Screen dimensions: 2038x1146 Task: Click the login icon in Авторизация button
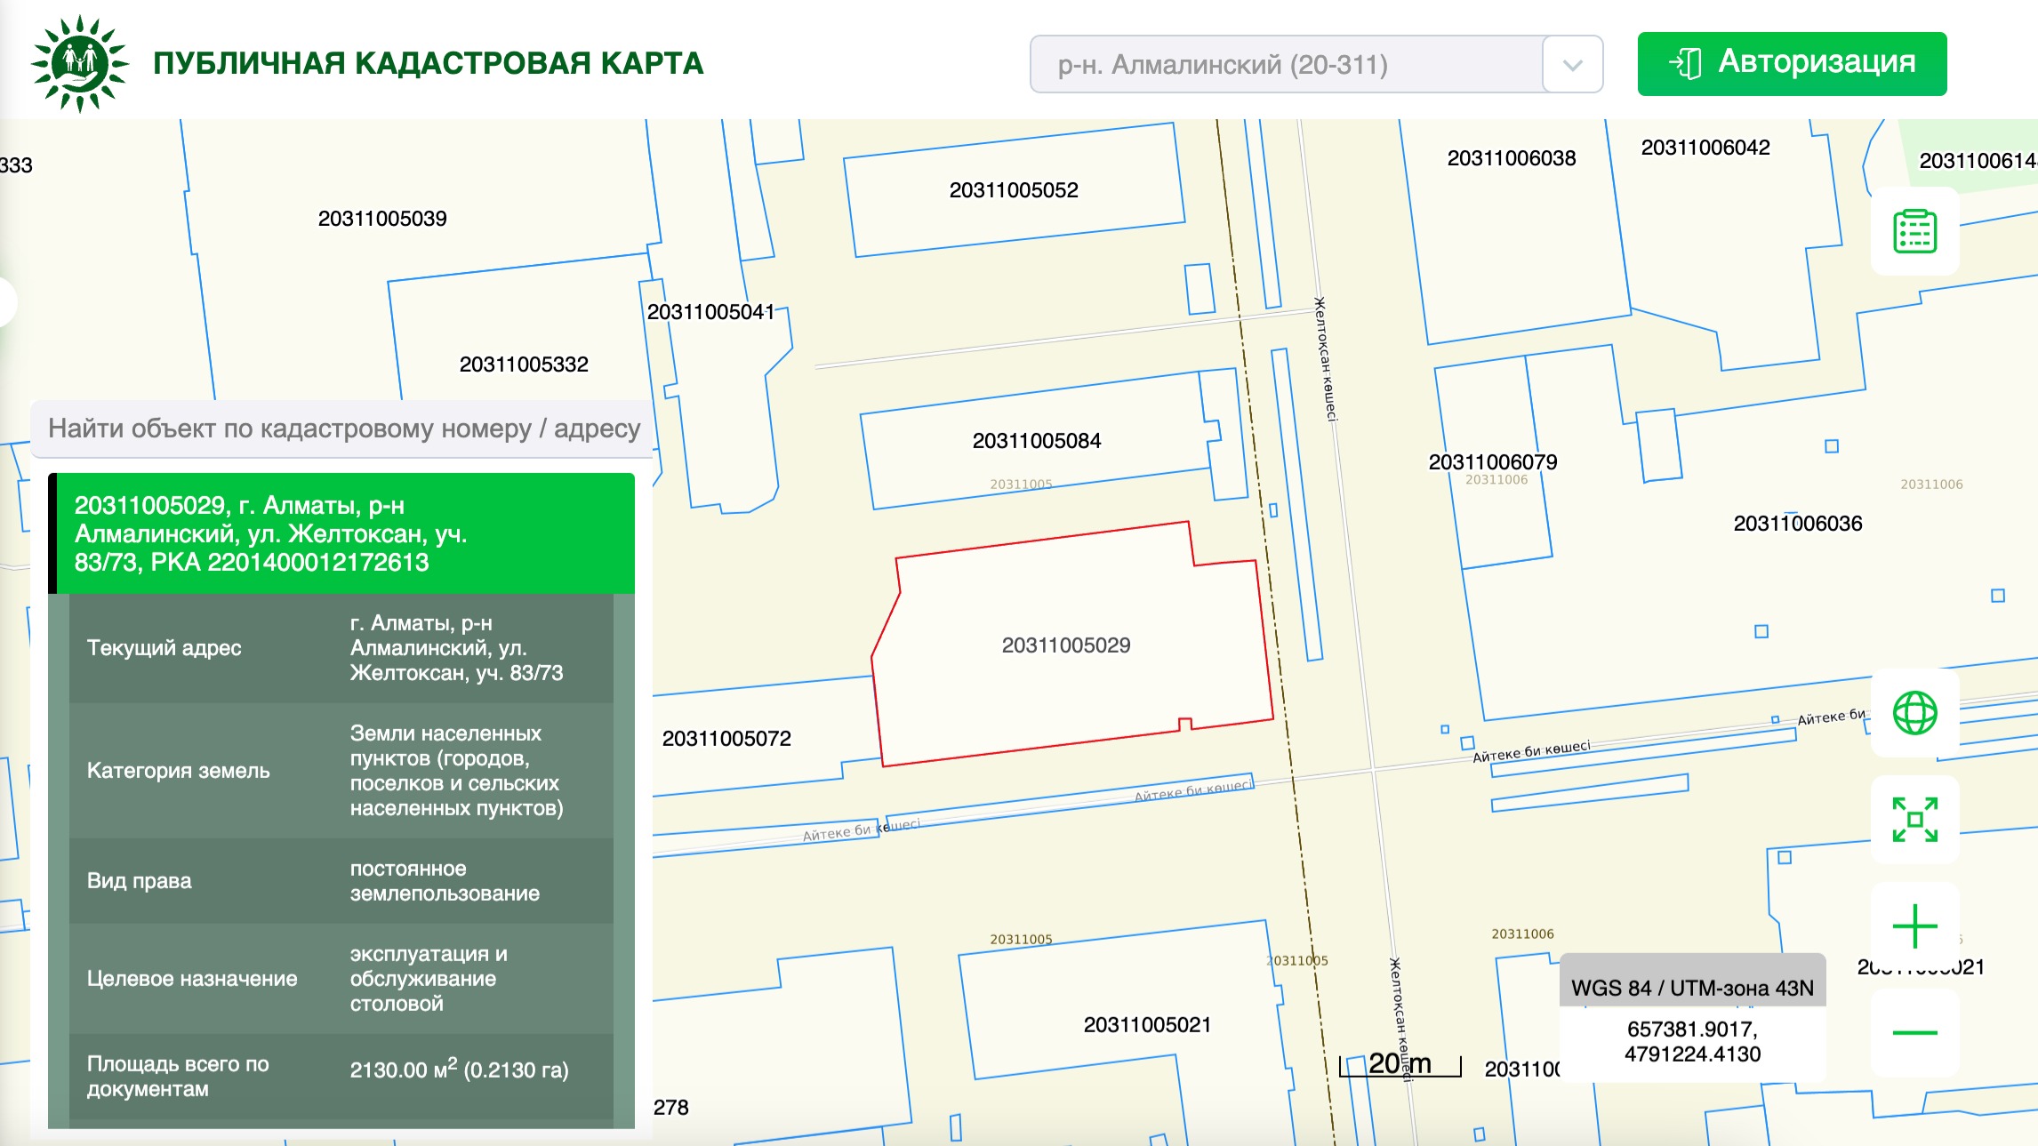click(x=1686, y=63)
